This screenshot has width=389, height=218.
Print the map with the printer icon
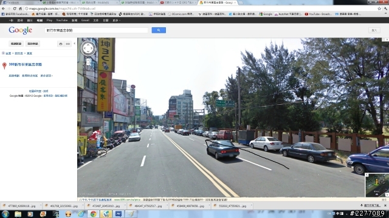(61, 44)
